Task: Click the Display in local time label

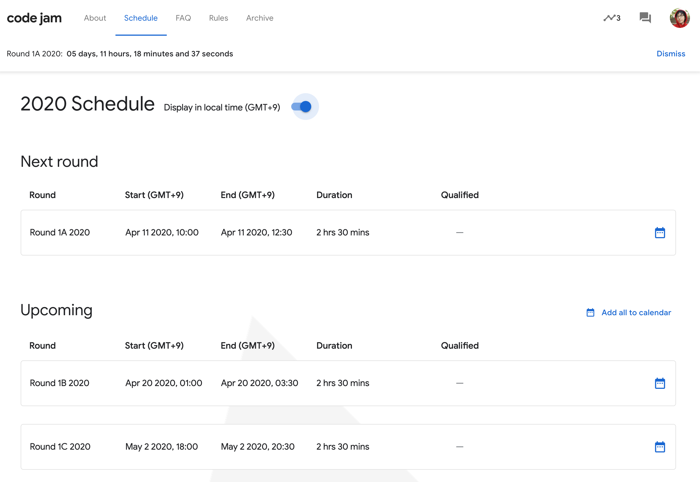Action: [222, 107]
